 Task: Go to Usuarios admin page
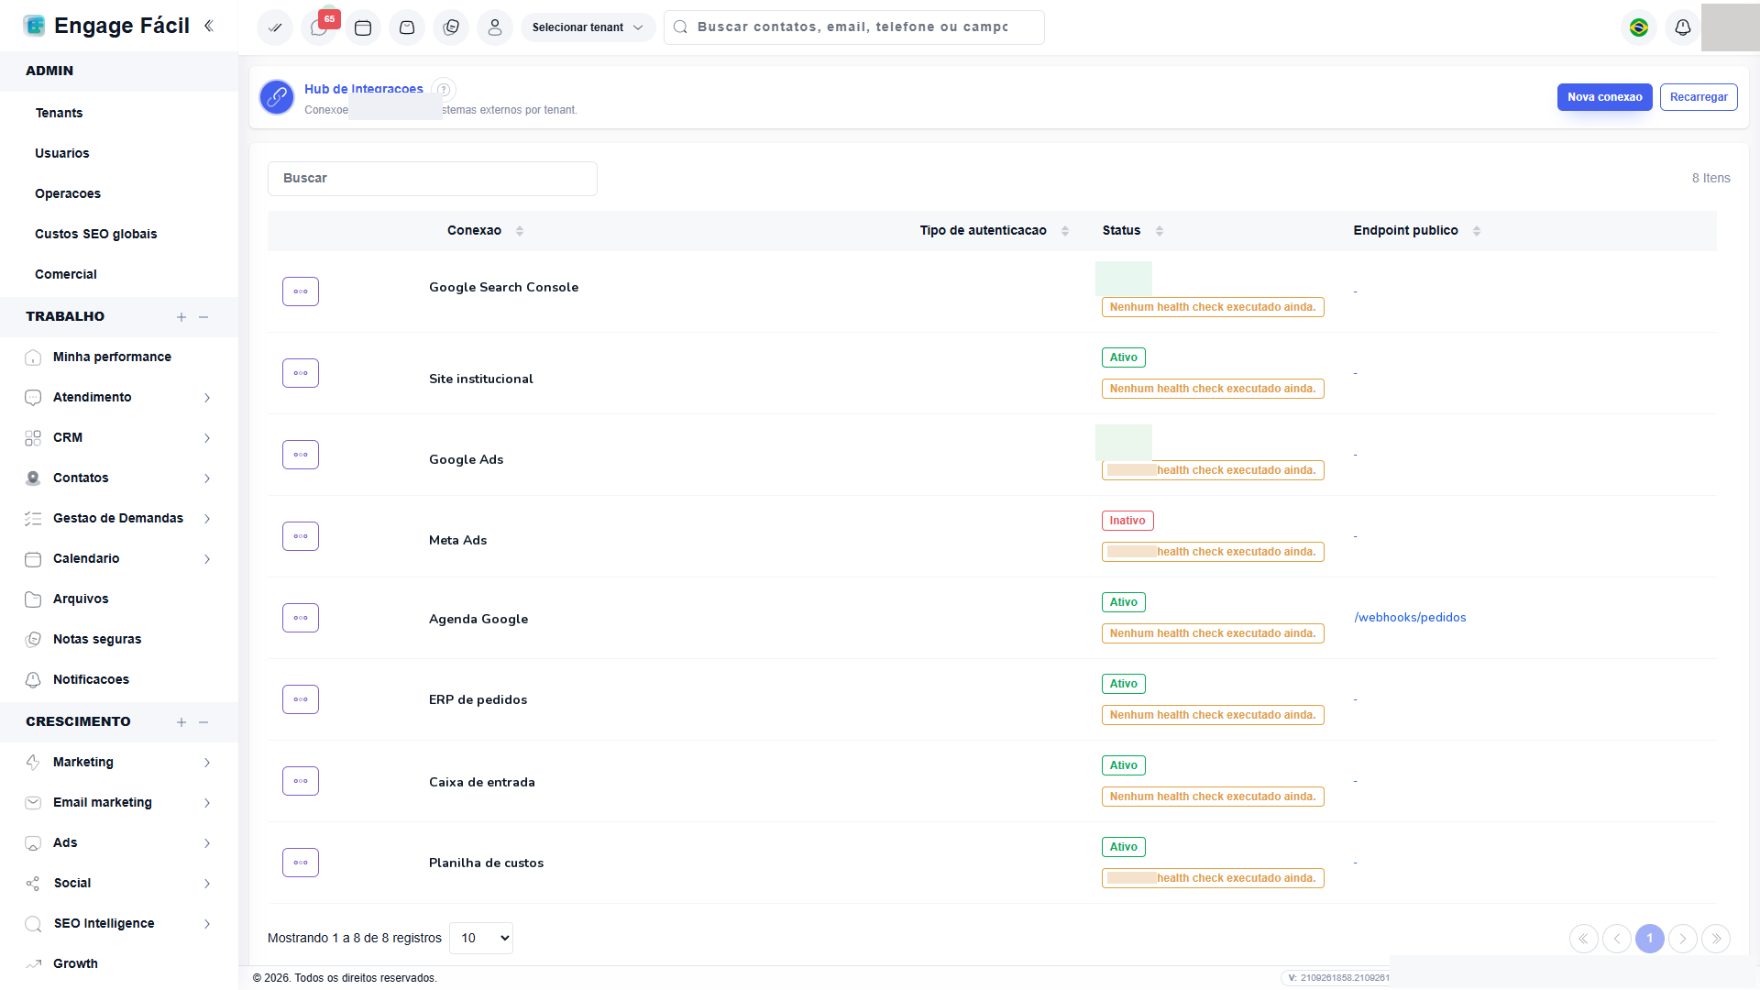[62, 153]
